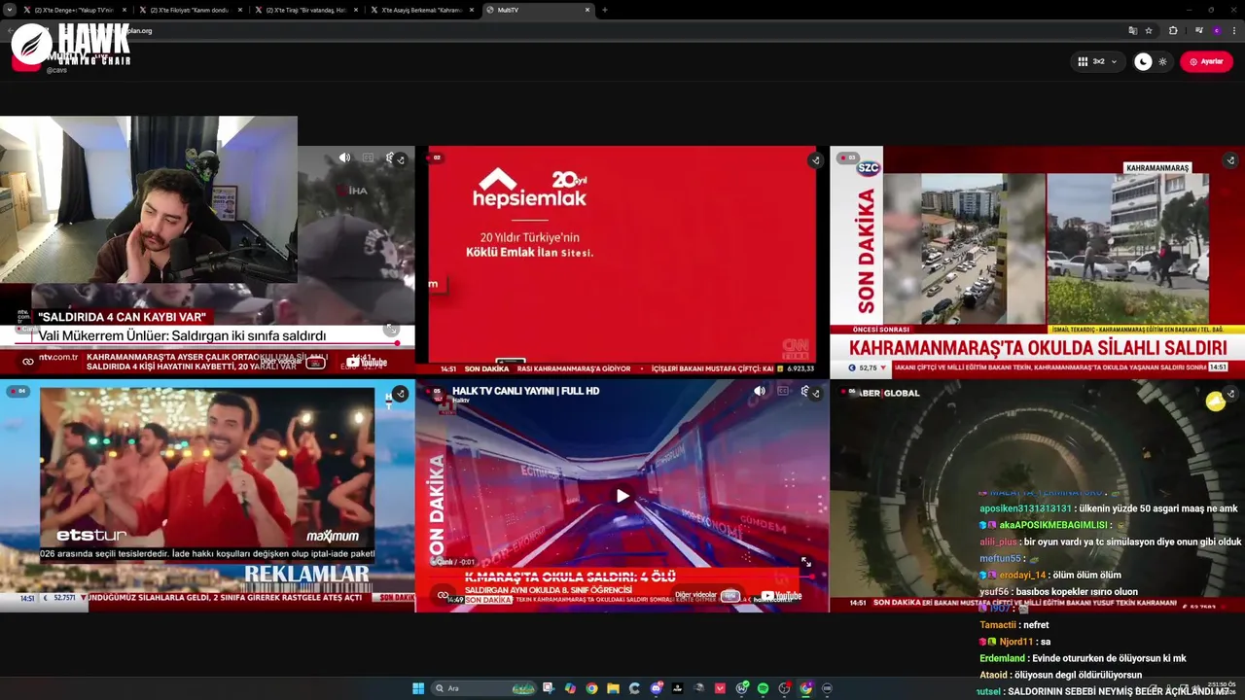Screen dimensions: 1245x700
Task: Switch to X'te Fikriyatı browser tab
Action: pyautogui.click(x=191, y=10)
